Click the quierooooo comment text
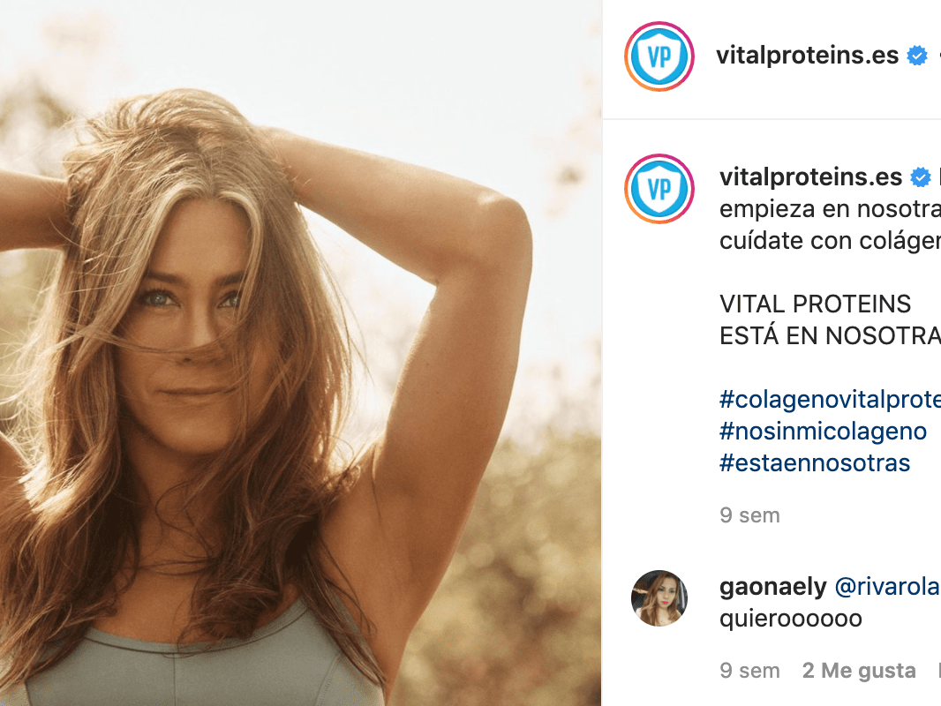 pyautogui.click(x=791, y=619)
